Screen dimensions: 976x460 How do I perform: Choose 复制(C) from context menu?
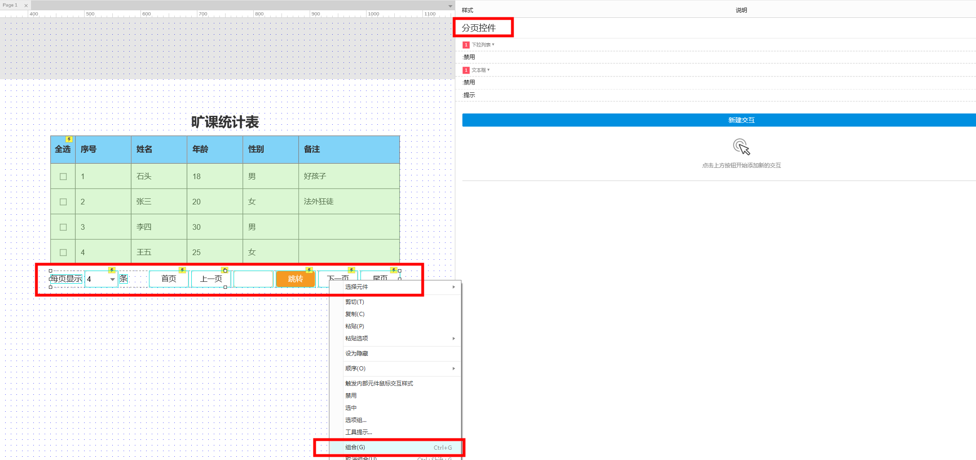tap(395, 314)
